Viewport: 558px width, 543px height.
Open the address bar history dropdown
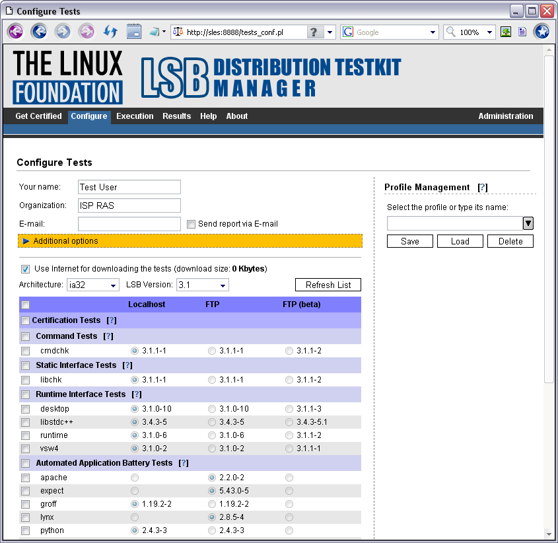[330, 32]
